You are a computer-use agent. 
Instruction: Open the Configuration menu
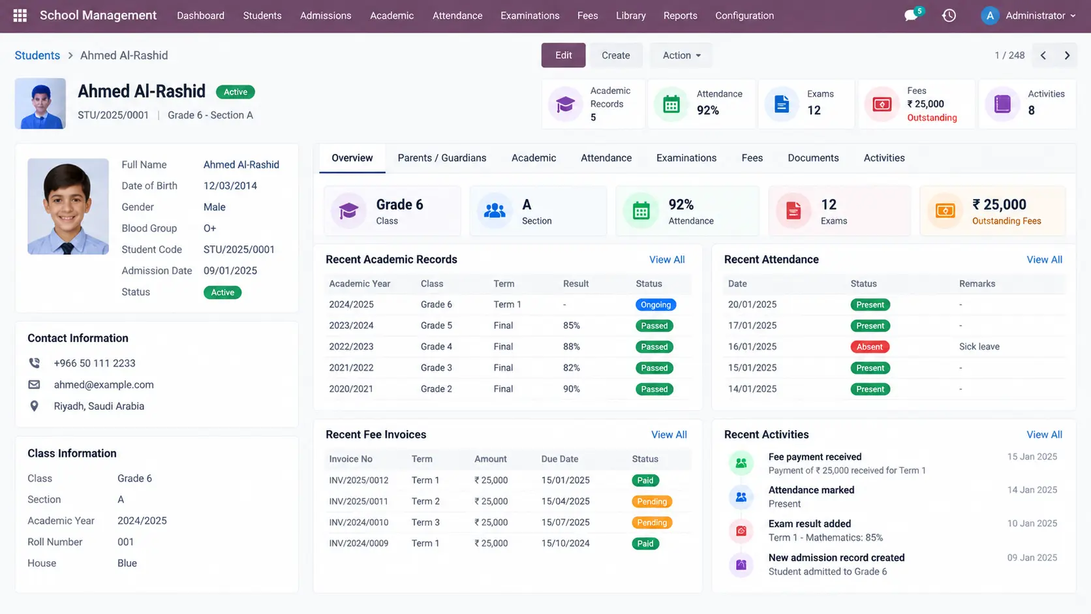tap(744, 16)
